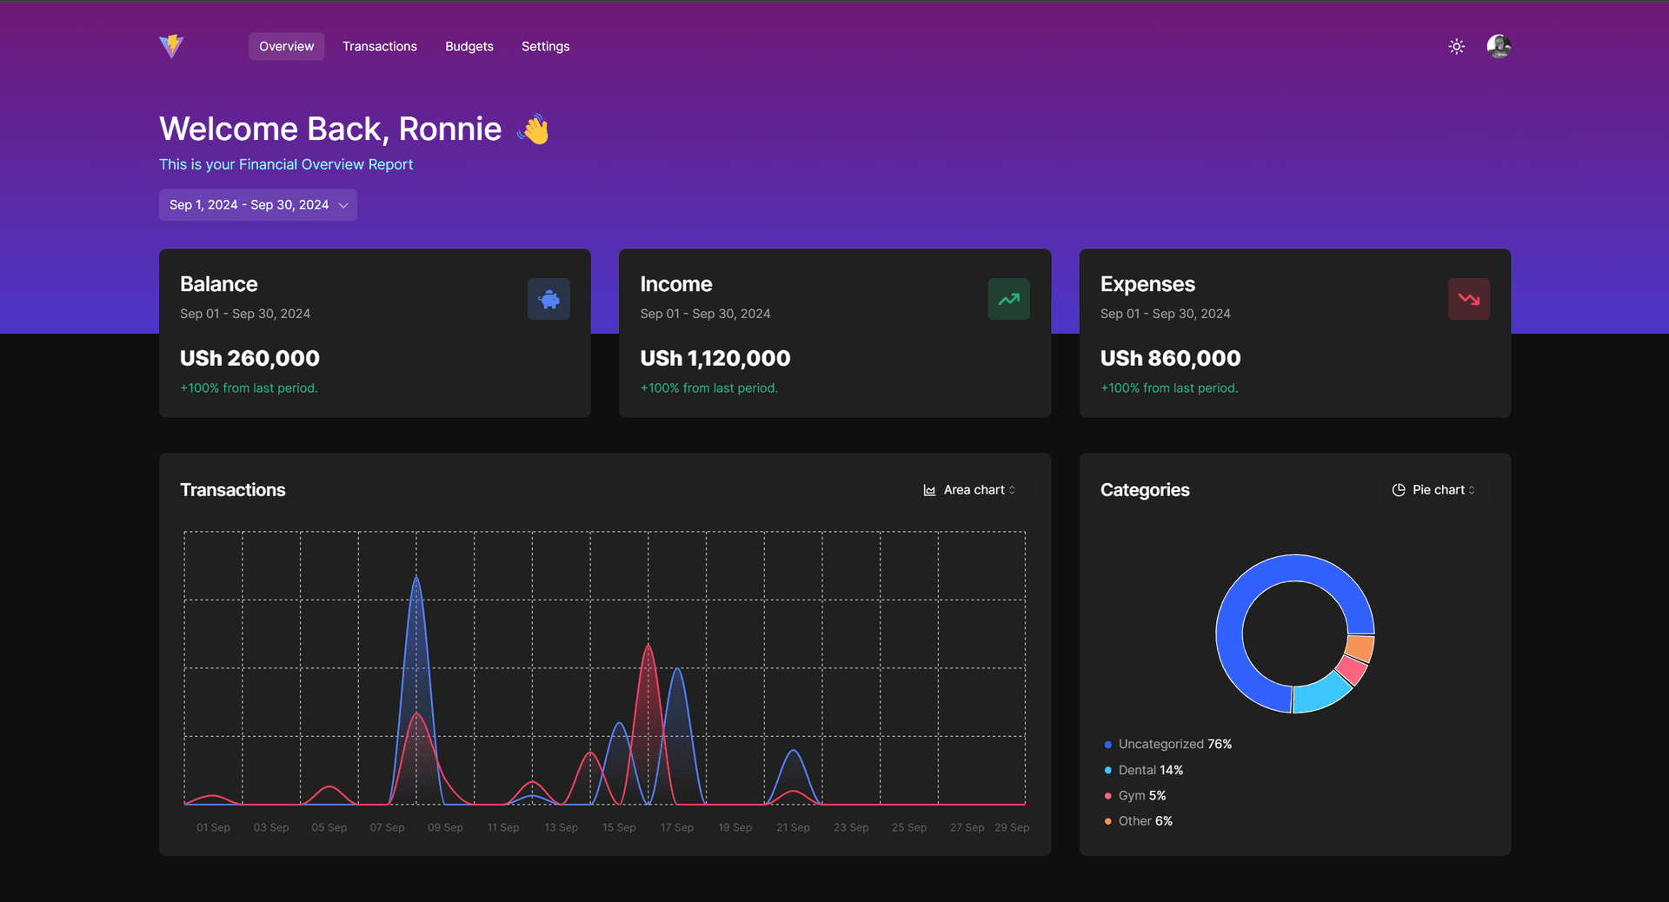Open the user profile avatar
This screenshot has width=1669, height=902.
point(1498,47)
